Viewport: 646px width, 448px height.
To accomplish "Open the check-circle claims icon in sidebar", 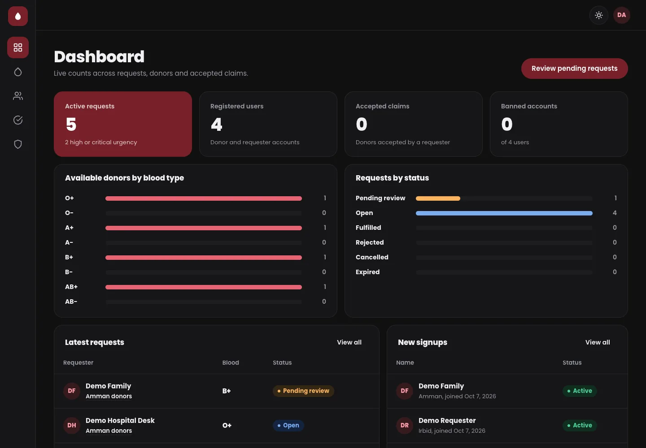I will [18, 120].
